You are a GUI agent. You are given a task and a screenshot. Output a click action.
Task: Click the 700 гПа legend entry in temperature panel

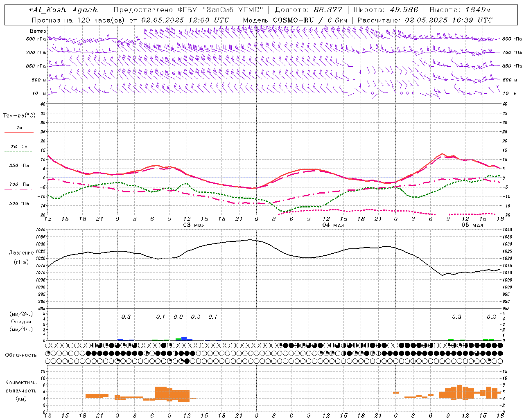point(19,185)
